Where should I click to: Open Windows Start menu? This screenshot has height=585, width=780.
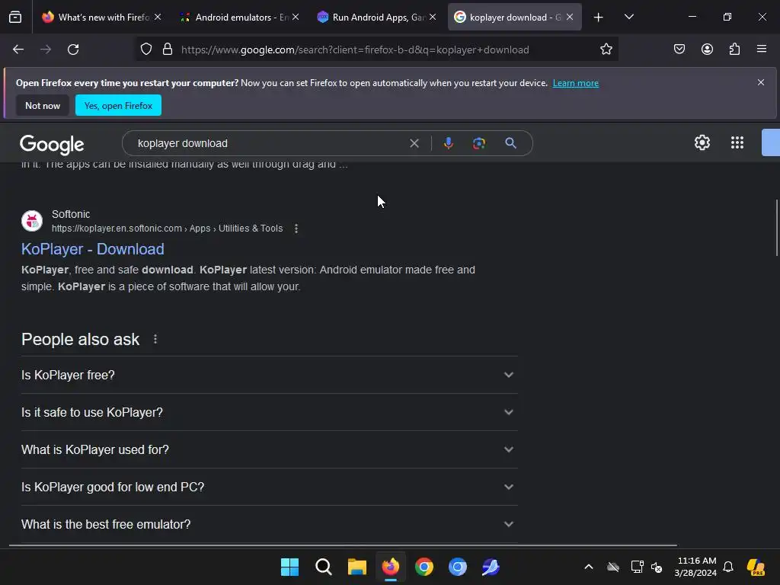[x=289, y=567]
